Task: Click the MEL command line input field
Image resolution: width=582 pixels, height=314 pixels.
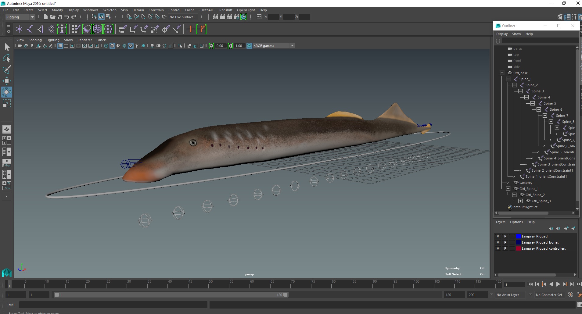Action: point(113,305)
